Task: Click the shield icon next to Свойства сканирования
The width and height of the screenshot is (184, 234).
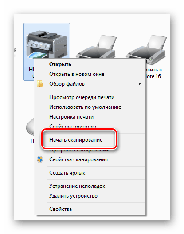Action: tap(40, 159)
